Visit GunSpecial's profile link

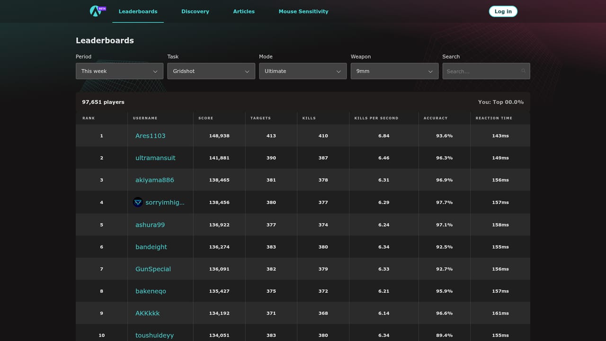point(153,269)
